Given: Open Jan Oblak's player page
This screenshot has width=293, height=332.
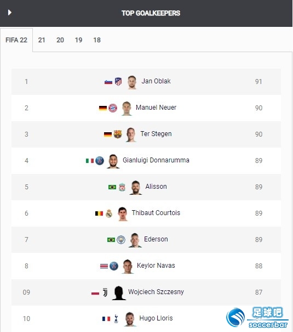Looking at the screenshot, I should point(156,81).
